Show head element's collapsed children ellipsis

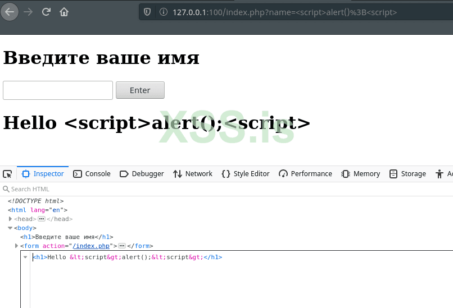[42, 219]
